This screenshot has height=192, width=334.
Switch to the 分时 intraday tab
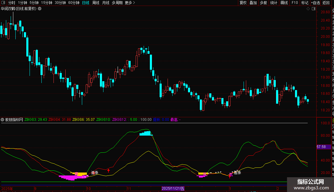click(x=12, y=3)
